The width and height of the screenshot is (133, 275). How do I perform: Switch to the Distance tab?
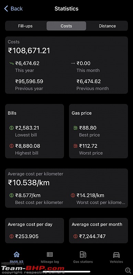(107, 26)
